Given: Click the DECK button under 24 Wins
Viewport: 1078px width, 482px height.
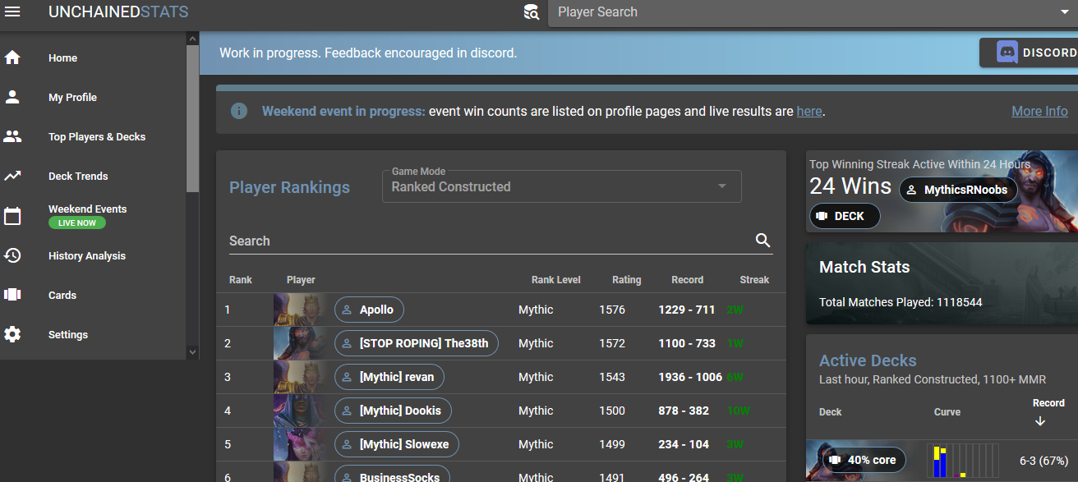Looking at the screenshot, I should coord(845,216).
